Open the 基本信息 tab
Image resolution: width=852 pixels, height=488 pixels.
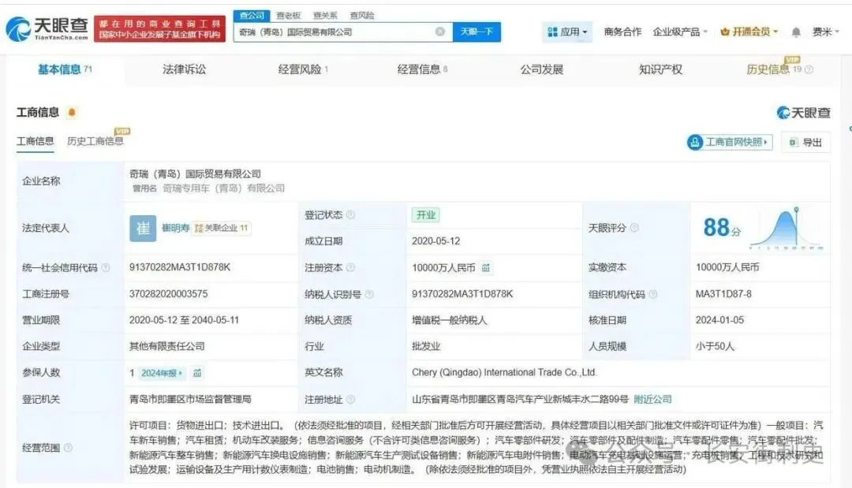tap(65, 69)
